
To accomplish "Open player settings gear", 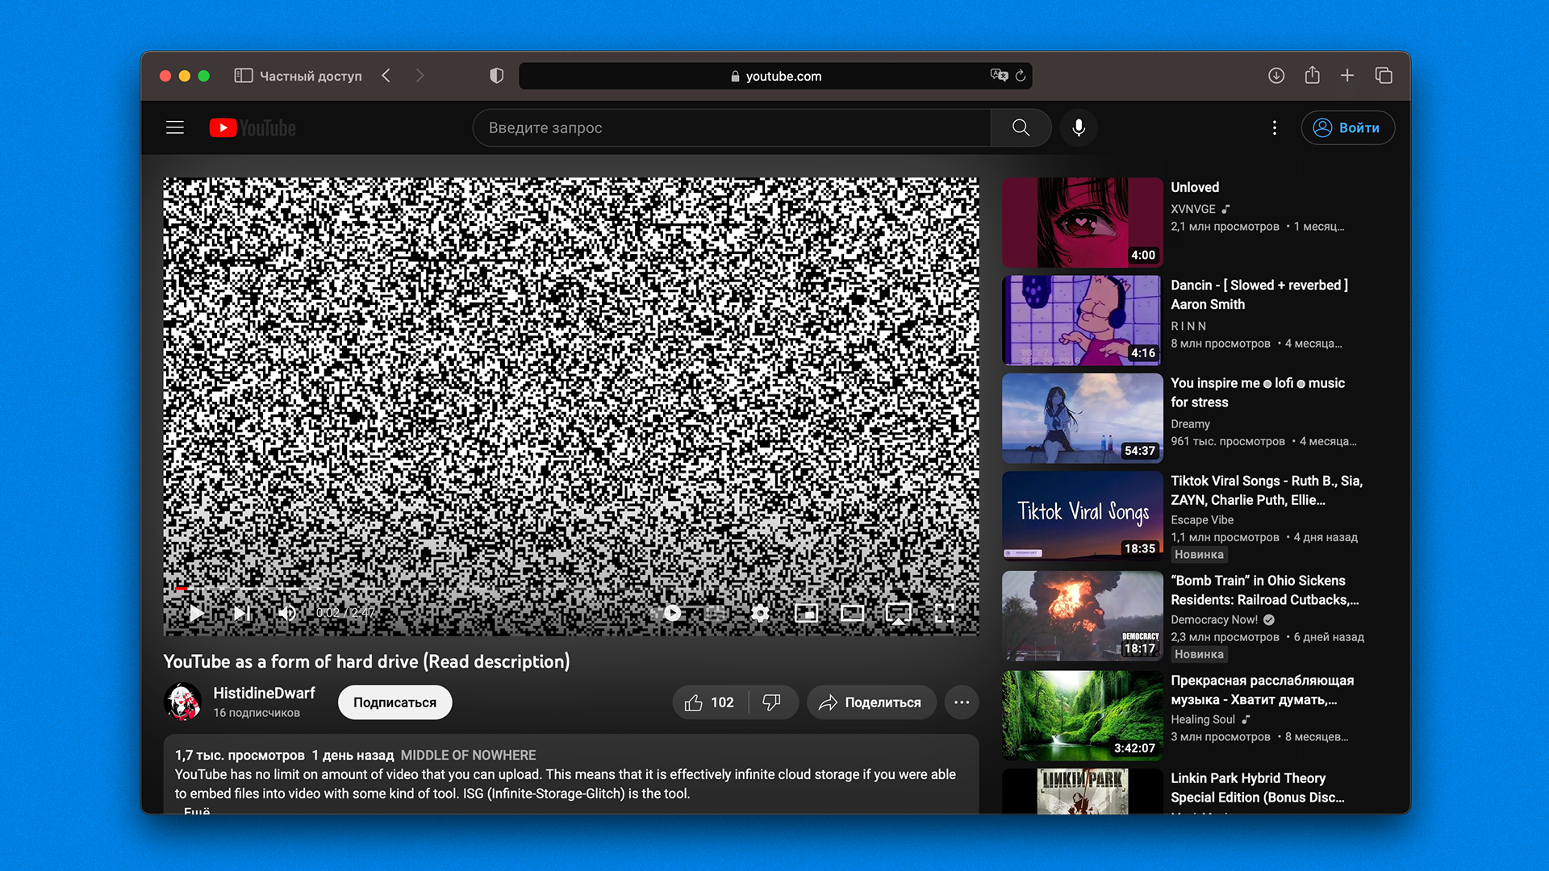I will pos(760,613).
